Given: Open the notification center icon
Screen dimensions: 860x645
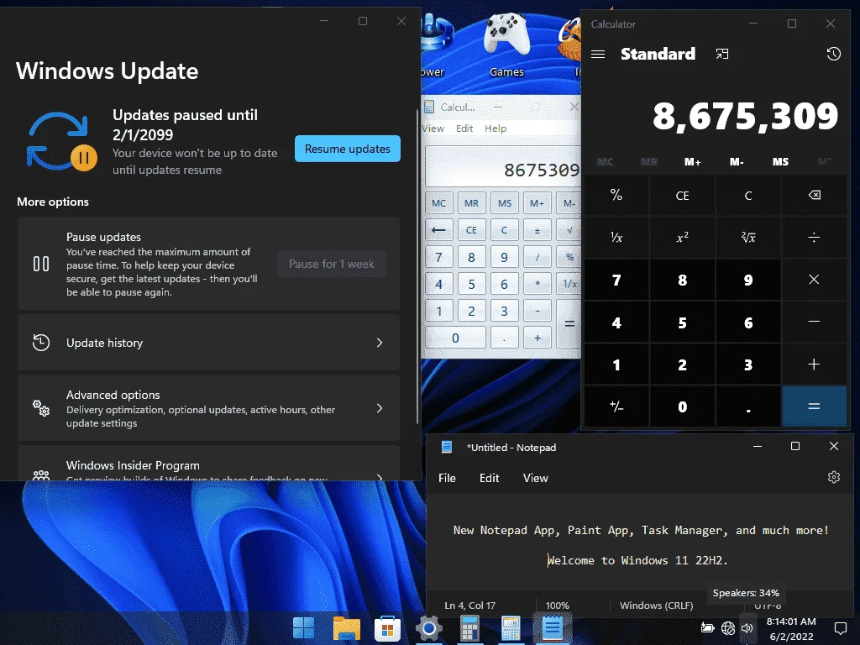Looking at the screenshot, I should 840,628.
